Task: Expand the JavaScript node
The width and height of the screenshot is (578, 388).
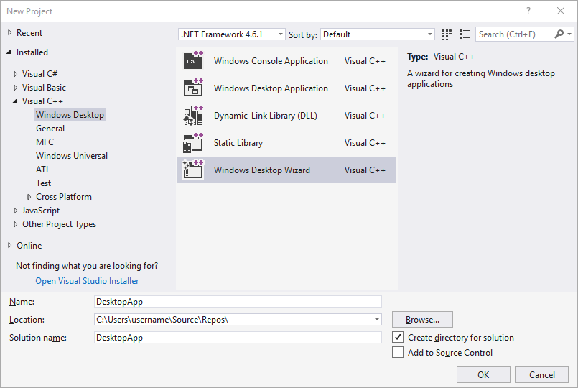Action: pos(16,211)
